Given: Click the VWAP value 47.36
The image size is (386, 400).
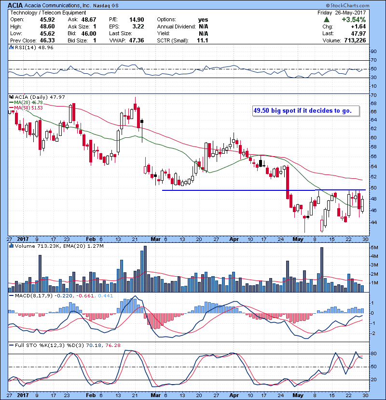Looking at the screenshot, I should (137, 40).
